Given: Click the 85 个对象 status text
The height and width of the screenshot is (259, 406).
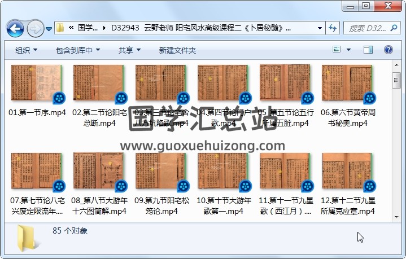Looking at the screenshot, I should coord(70,231).
